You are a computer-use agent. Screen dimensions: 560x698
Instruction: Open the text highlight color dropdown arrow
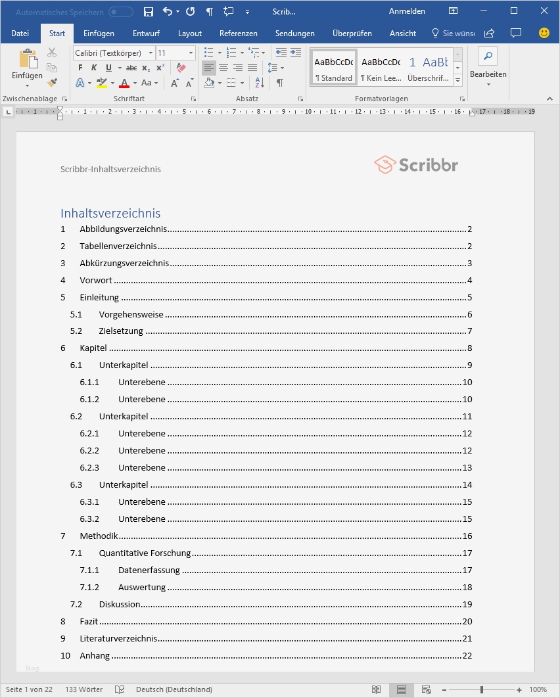pos(112,83)
